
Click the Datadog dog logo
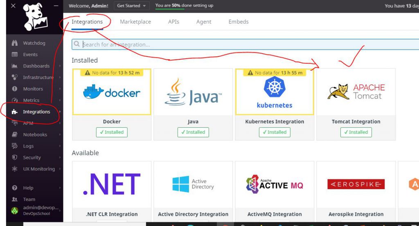36,17
